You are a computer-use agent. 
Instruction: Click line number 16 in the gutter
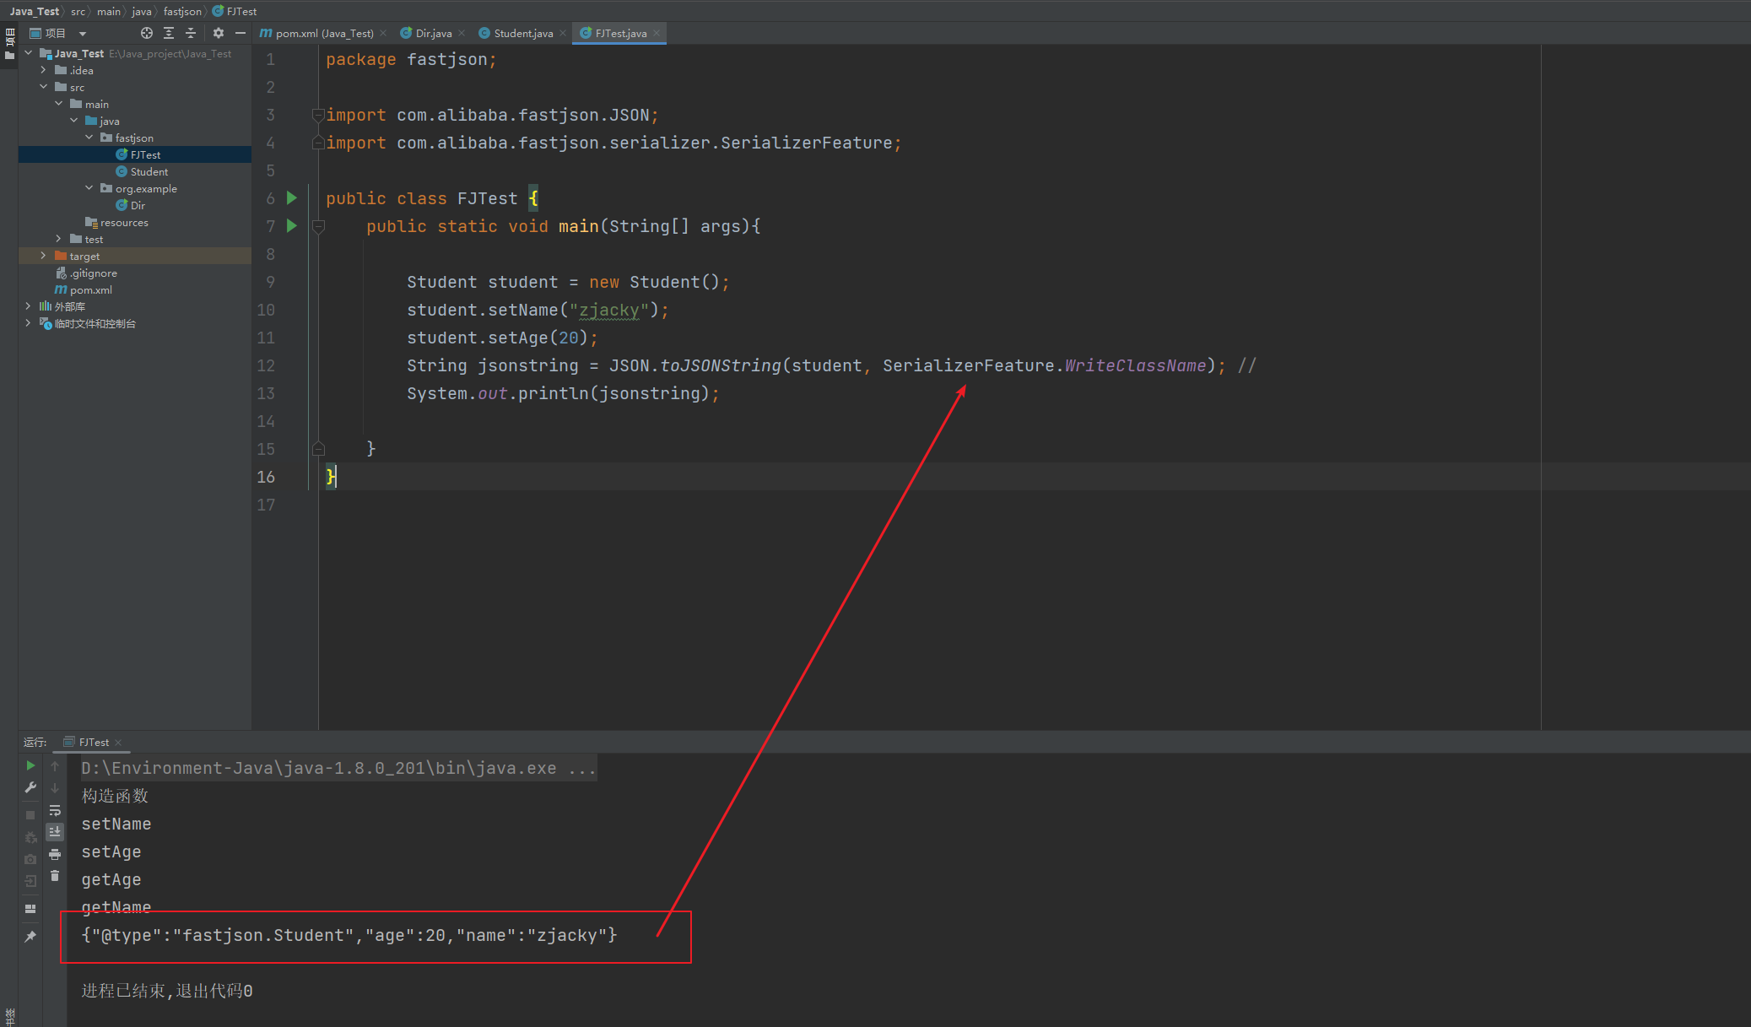[266, 477]
